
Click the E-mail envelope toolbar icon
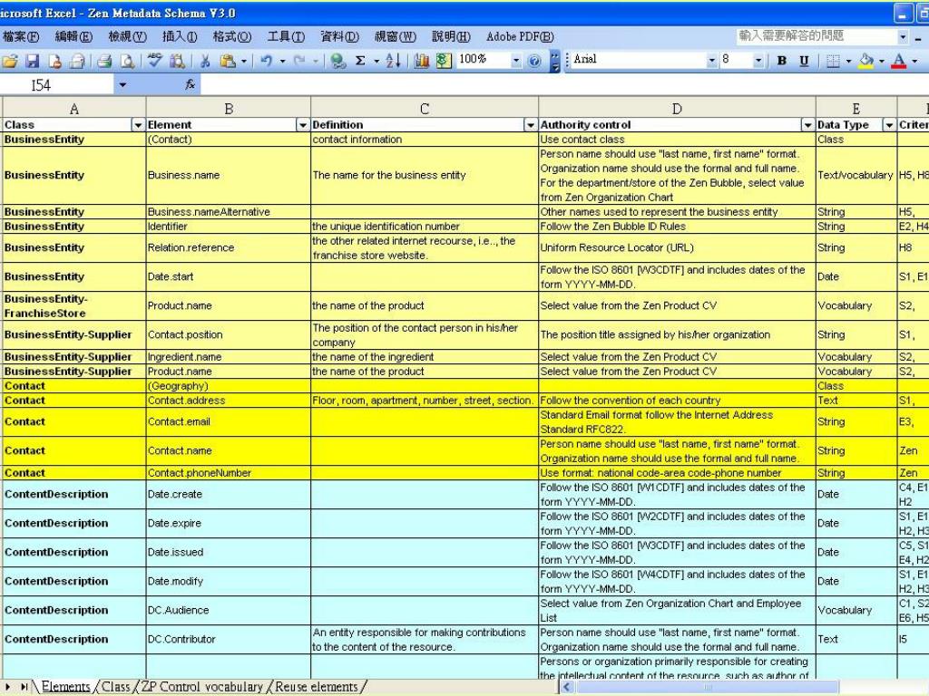[77, 61]
